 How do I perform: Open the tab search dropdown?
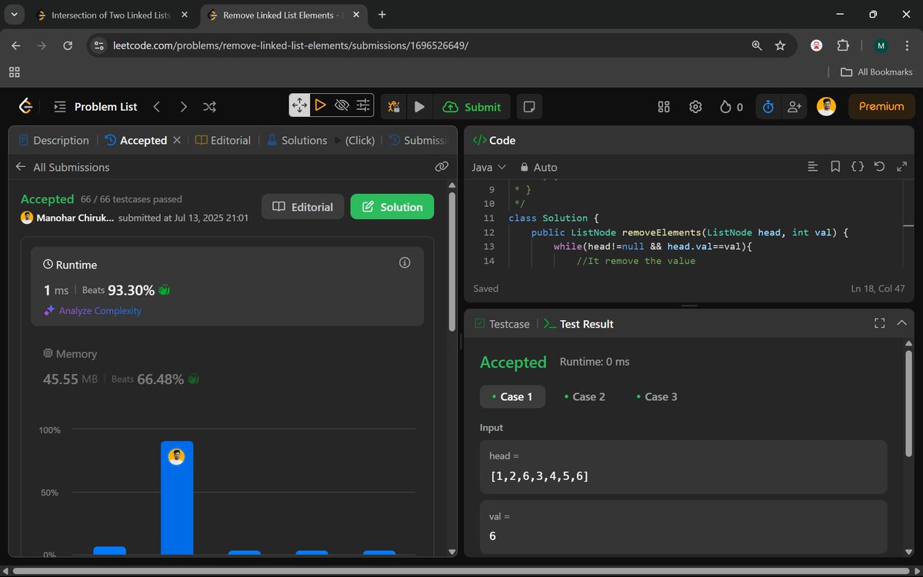(14, 15)
